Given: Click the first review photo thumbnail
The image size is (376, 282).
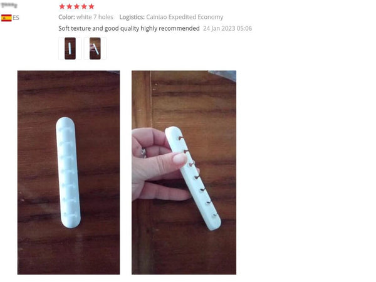Looking at the screenshot, I should click(70, 48).
